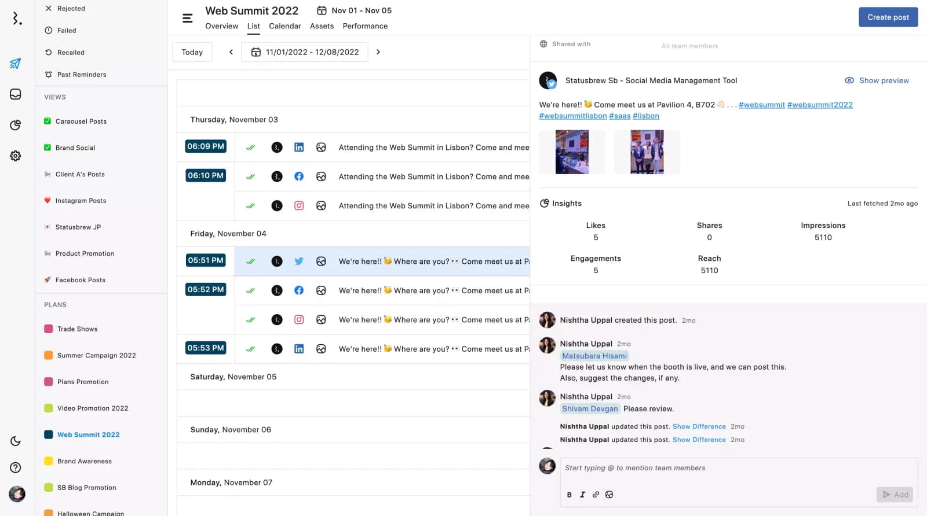This screenshot has height=516, width=927.
Task: Toggle dark mode moon icon
Action: click(16, 441)
